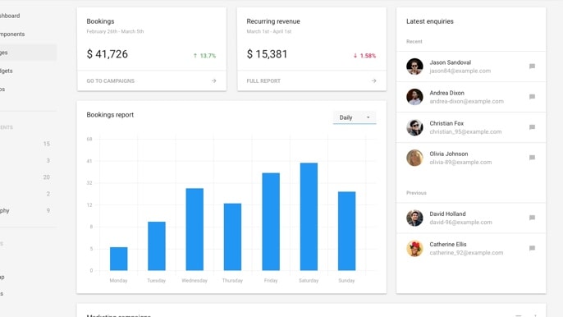563x317 pixels.
Task: Select the Sunday bar in chart
Action: (347, 231)
